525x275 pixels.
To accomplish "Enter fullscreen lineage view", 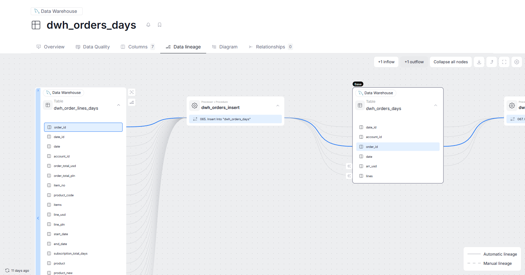I will tap(504, 62).
